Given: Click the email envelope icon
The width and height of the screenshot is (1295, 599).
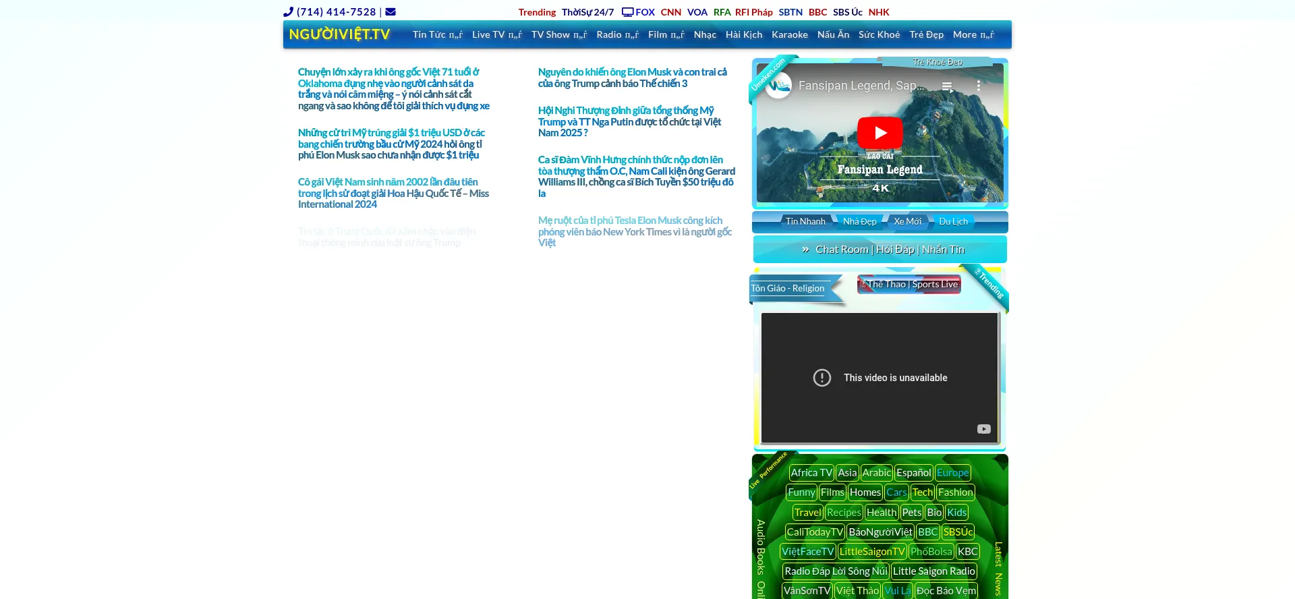Looking at the screenshot, I should coord(391,11).
